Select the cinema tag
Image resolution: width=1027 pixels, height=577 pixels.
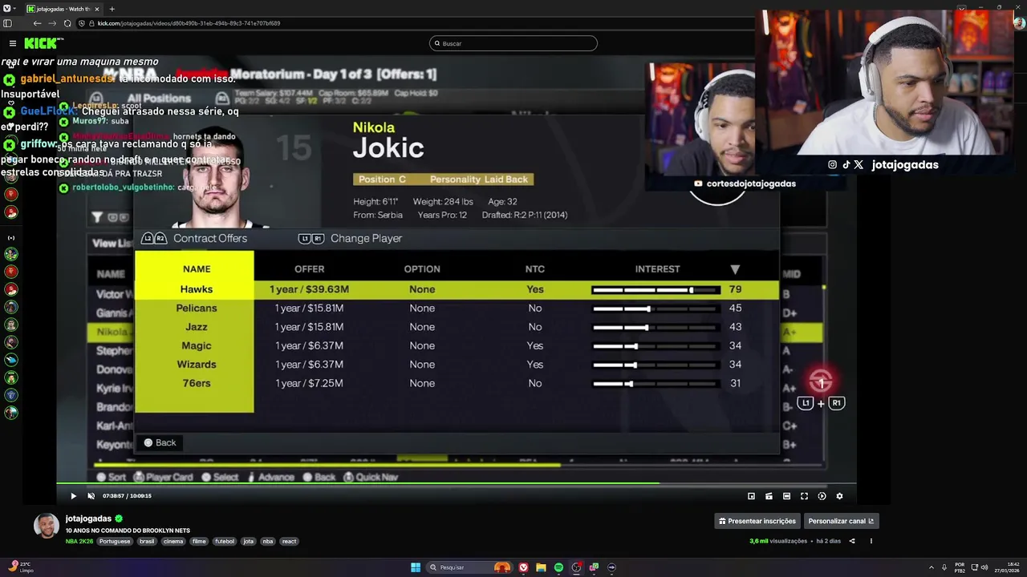pos(173,541)
